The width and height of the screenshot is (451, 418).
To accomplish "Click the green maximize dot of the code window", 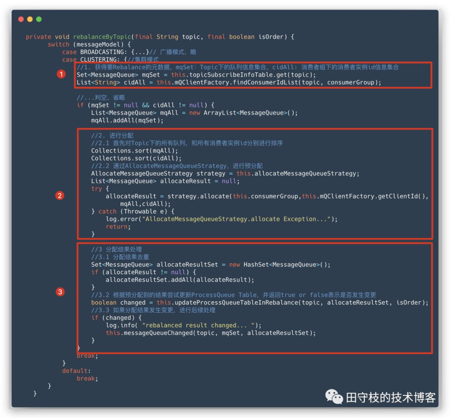I will [39, 19].
